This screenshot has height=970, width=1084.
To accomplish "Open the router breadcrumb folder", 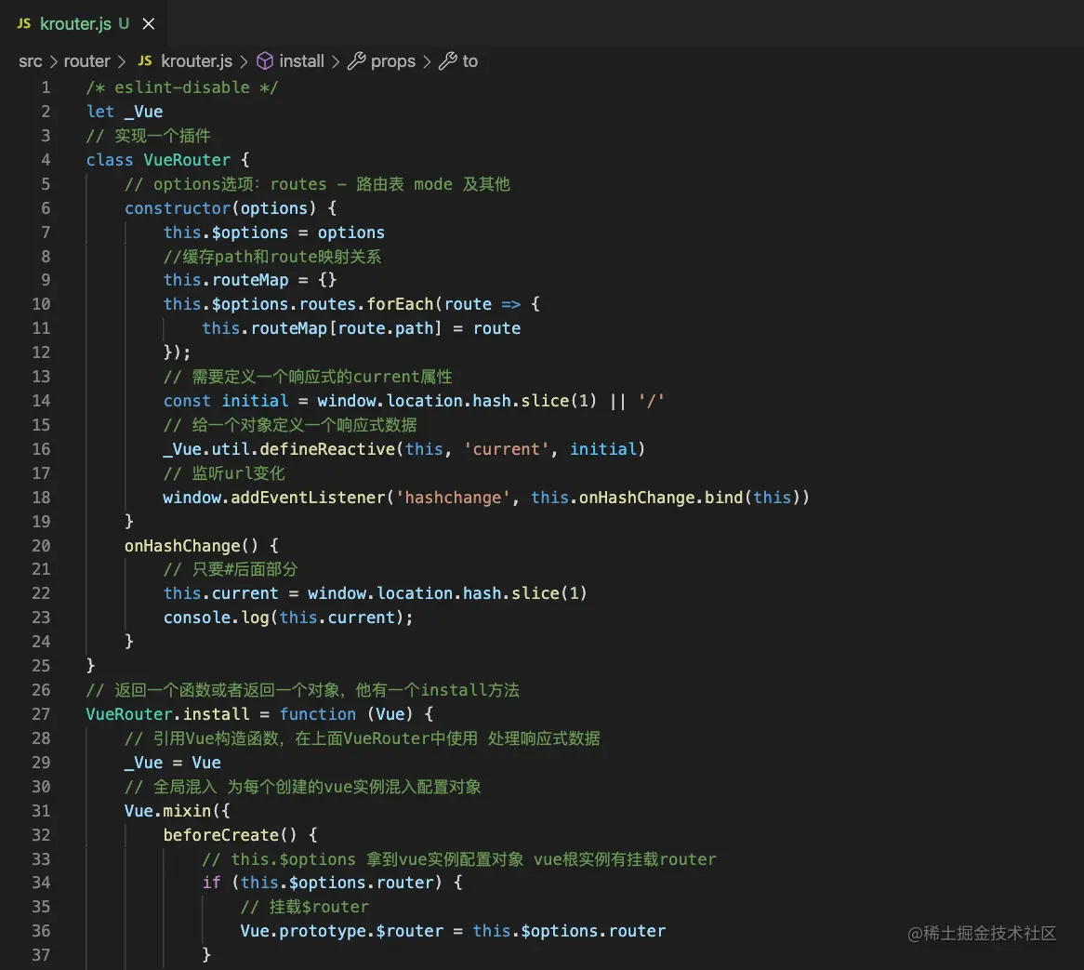I will [86, 61].
